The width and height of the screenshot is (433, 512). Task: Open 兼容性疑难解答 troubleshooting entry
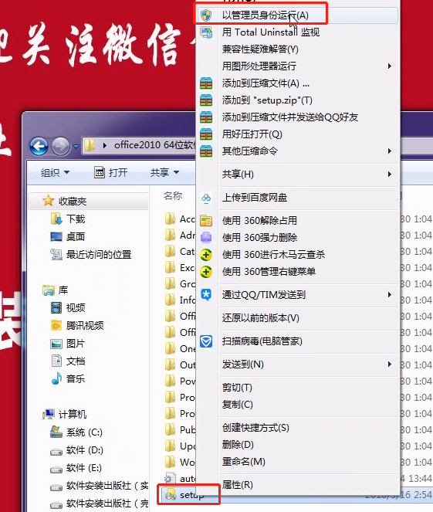pyautogui.click(x=260, y=49)
